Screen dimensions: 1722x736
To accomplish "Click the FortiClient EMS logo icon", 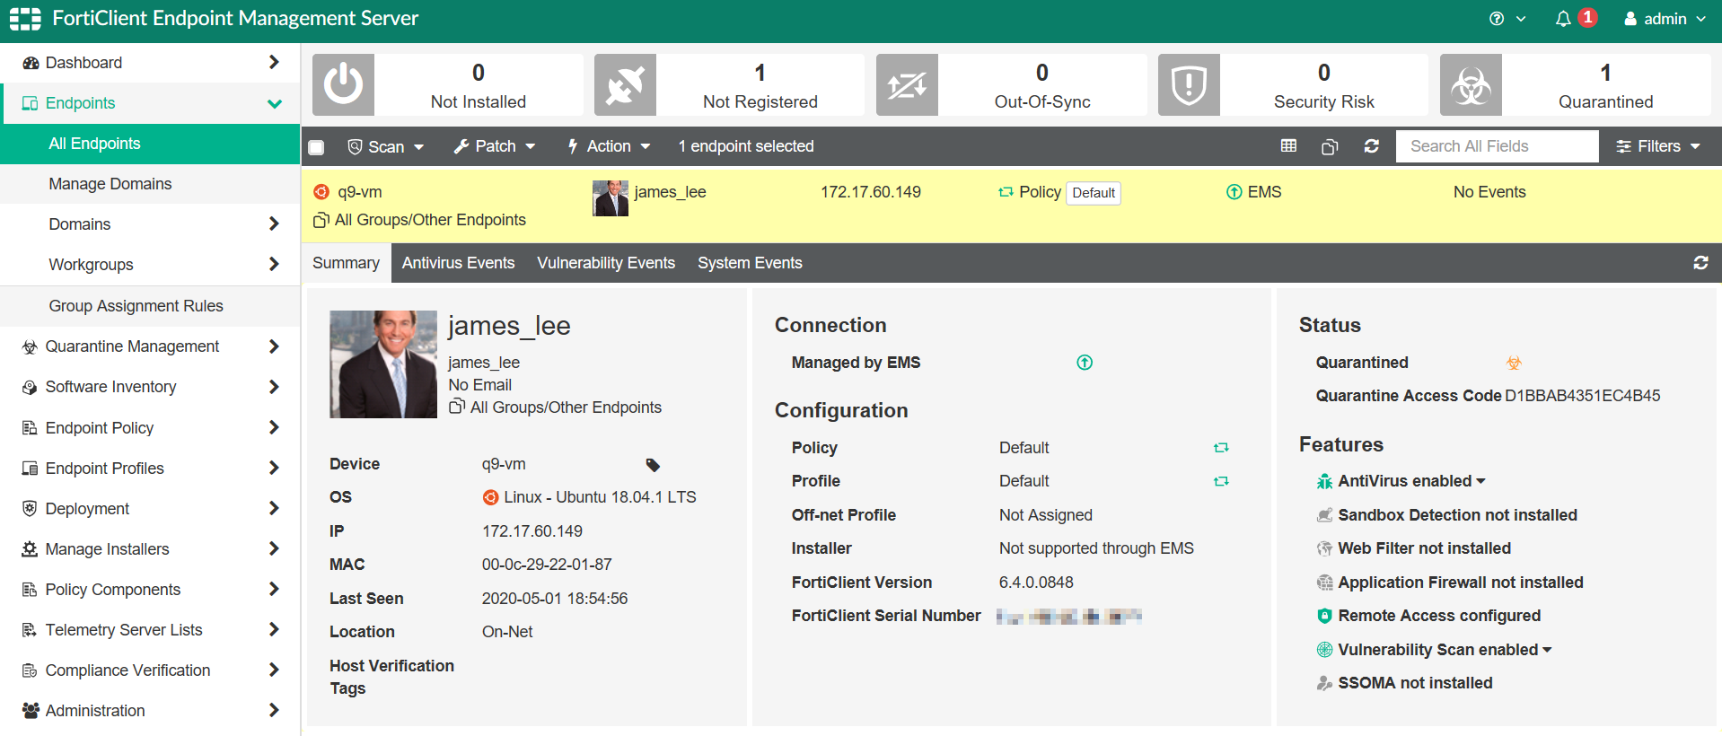I will pyautogui.click(x=25, y=19).
